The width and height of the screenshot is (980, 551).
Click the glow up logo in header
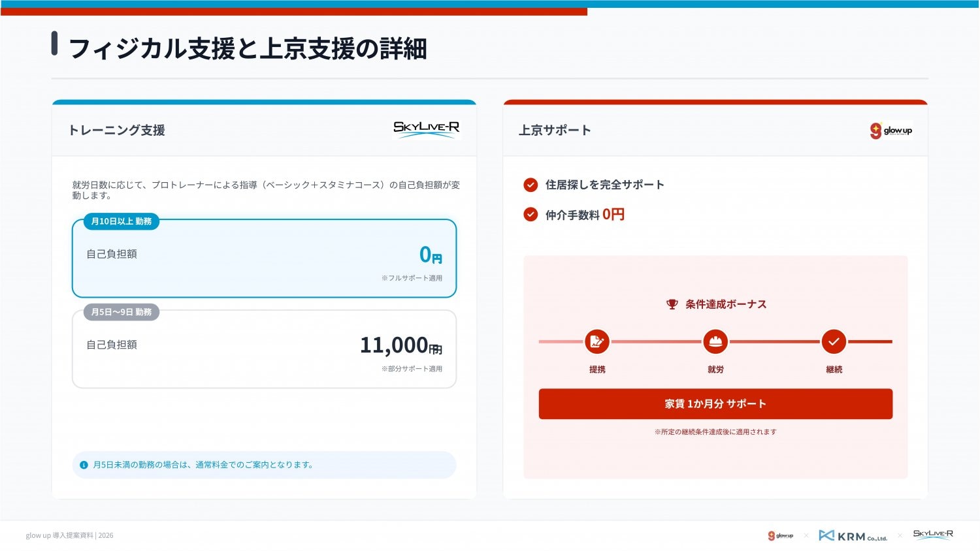[x=890, y=131]
